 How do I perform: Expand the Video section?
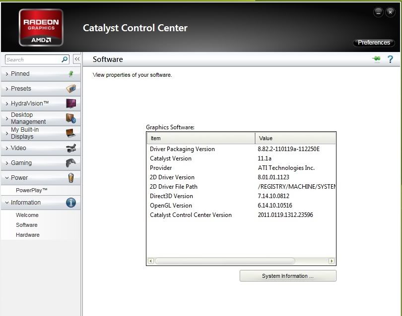(x=41, y=148)
